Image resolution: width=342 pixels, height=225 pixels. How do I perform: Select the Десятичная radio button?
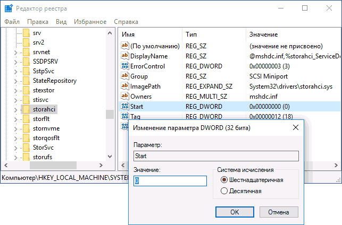pyautogui.click(x=224, y=191)
